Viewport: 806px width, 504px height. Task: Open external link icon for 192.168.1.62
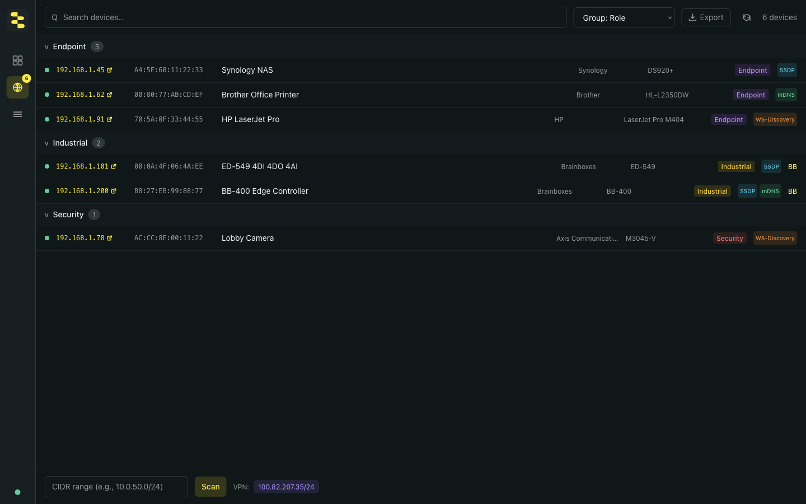109,95
